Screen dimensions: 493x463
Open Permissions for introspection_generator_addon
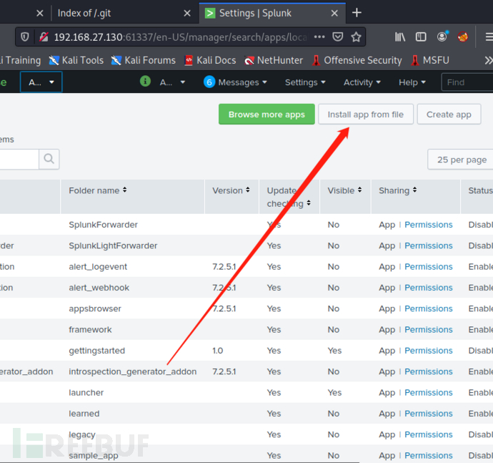[428, 371]
